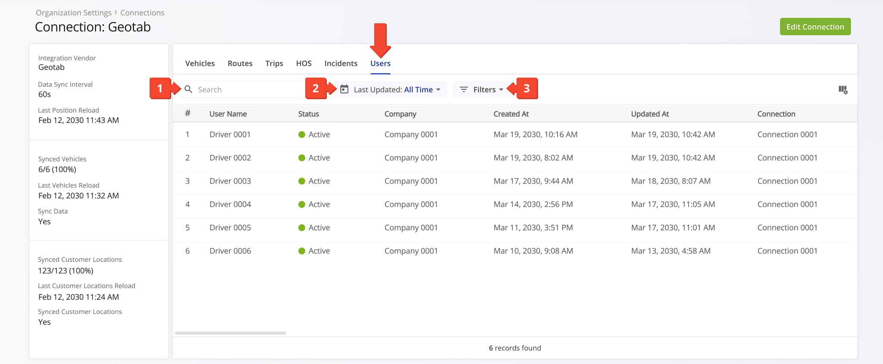
Task: Open Last Updated: All Time dropdown
Action: (x=390, y=89)
